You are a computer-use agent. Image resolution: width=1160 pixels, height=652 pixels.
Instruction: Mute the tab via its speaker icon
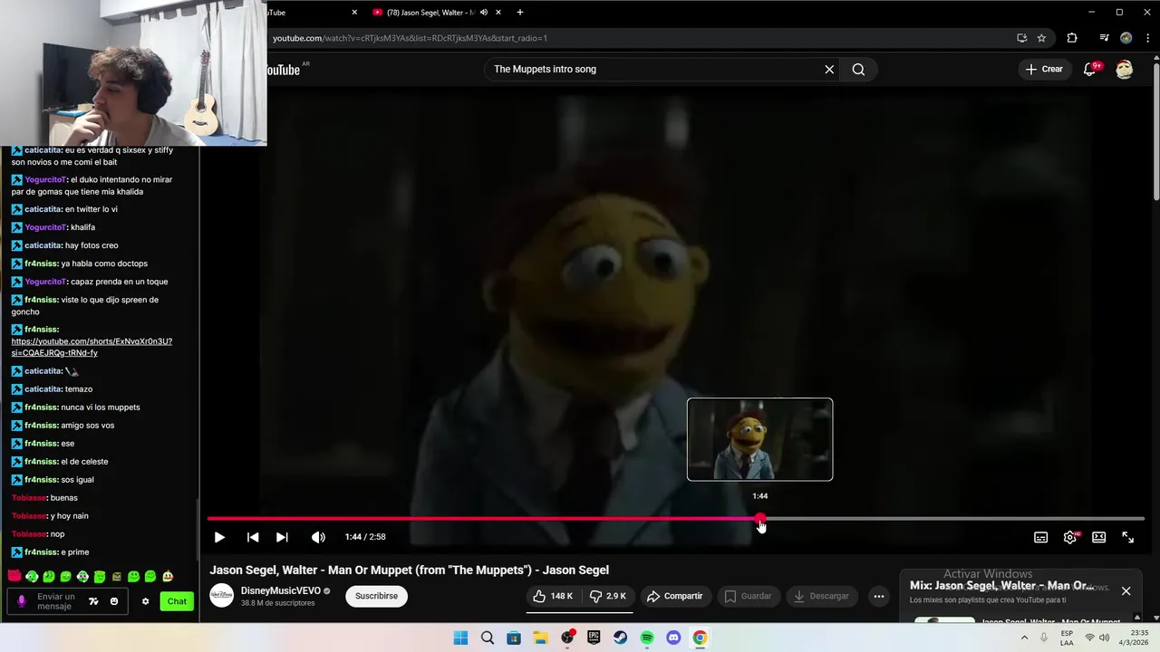pos(483,13)
